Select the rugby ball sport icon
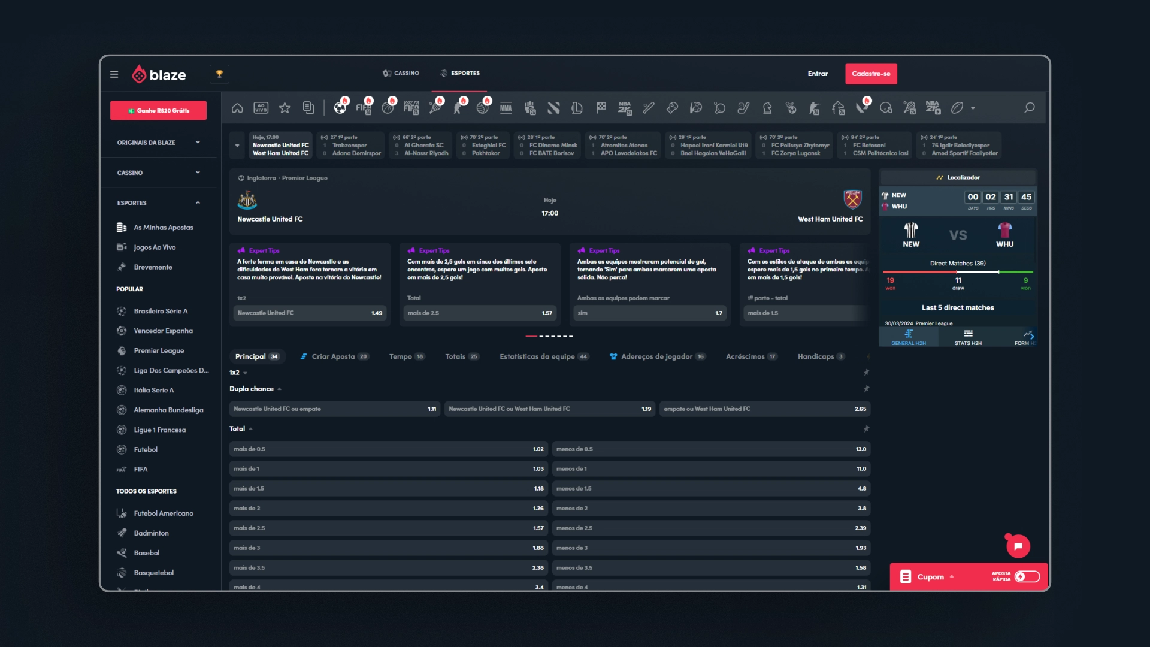The width and height of the screenshot is (1150, 647). click(x=957, y=108)
